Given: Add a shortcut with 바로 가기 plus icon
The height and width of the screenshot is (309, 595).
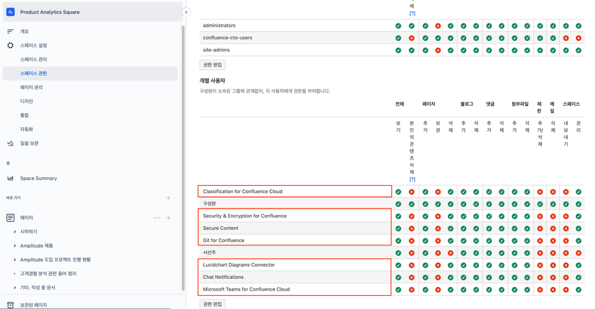Looking at the screenshot, I should click(169, 198).
